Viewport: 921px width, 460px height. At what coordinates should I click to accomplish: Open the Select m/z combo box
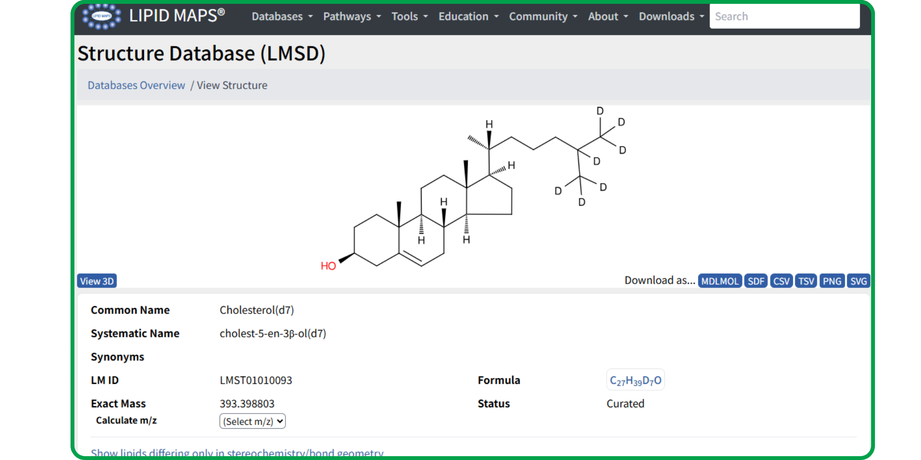tap(252, 421)
